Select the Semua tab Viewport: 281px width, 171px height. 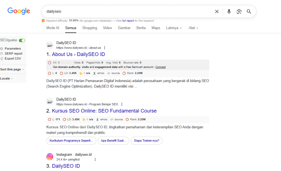[71, 28]
